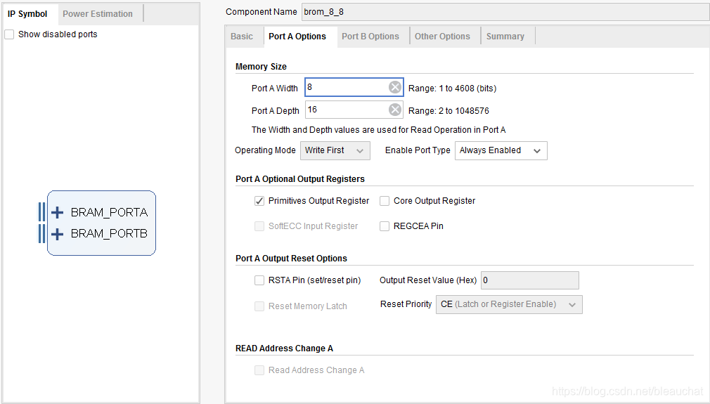
Task: Switch to the IP Symbol tab
Action: [x=27, y=14]
